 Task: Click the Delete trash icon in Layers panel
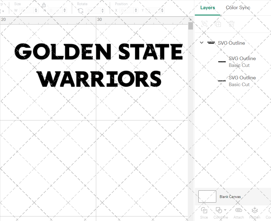231,24
